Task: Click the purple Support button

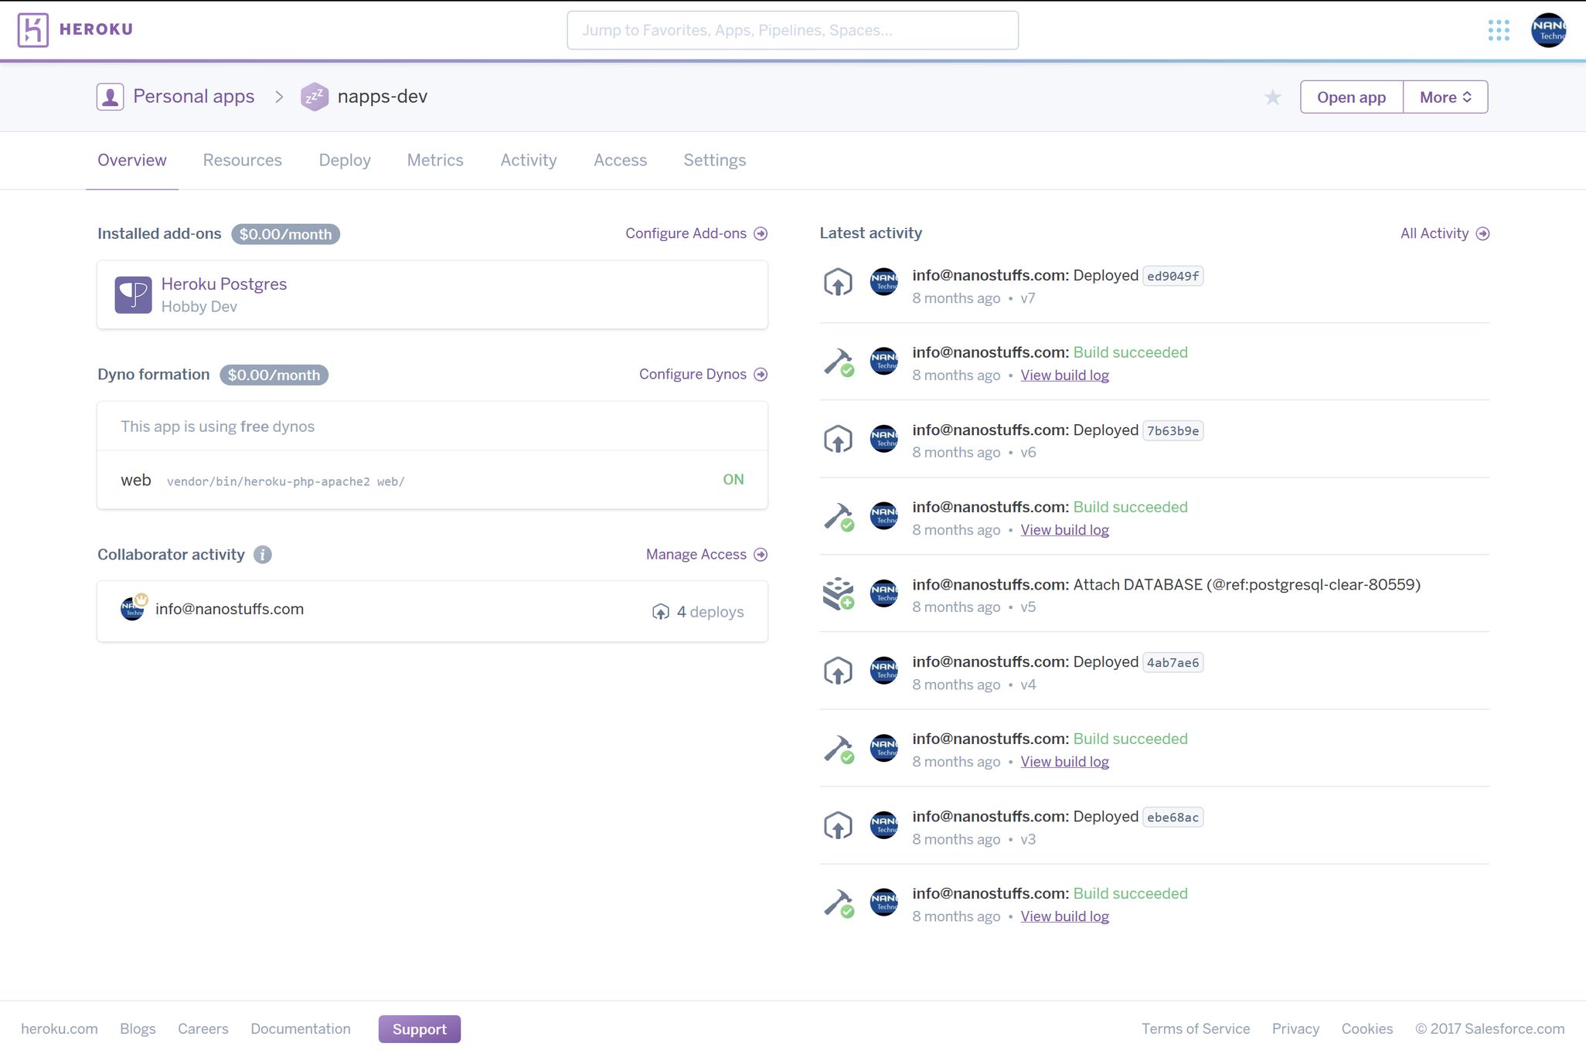Action: point(419,1029)
